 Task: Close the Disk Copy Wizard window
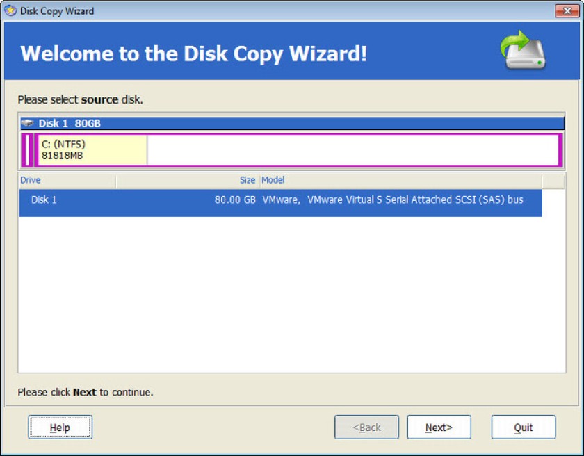[x=567, y=11]
